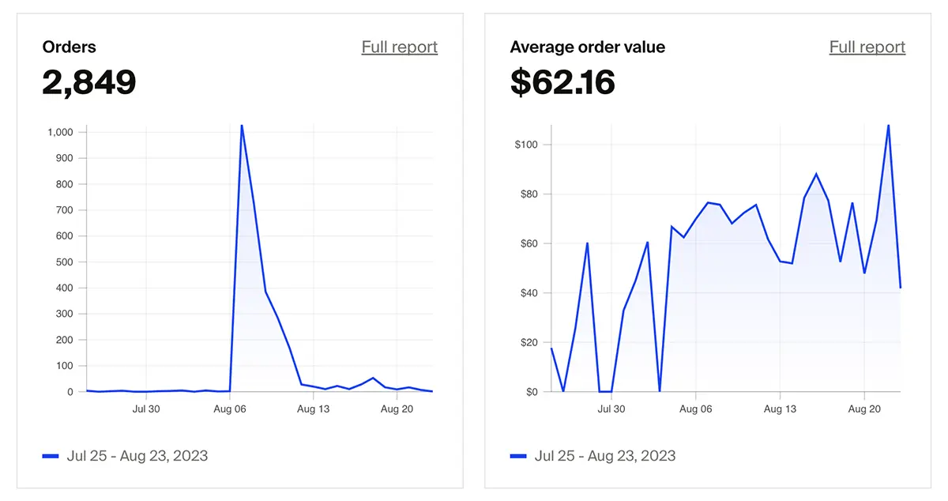Image resolution: width=948 pixels, height=501 pixels.
Task: Click Jul 30 on the Orders chart axis
Action: pos(145,409)
